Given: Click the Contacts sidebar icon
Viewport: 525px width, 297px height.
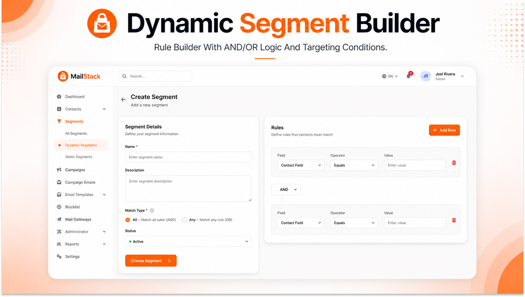Looking at the screenshot, I should tap(59, 109).
